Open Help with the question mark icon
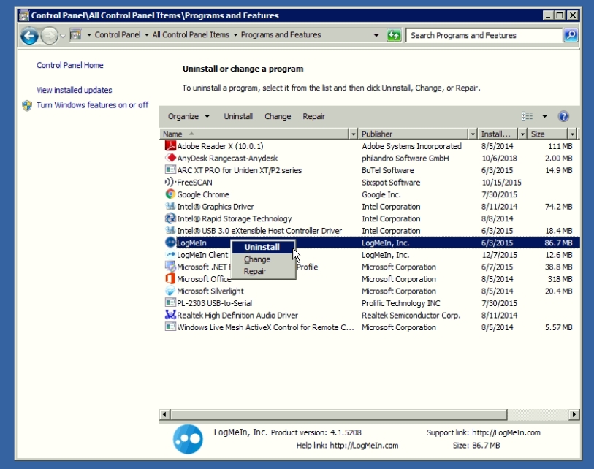This screenshot has height=469, width=594. [563, 116]
